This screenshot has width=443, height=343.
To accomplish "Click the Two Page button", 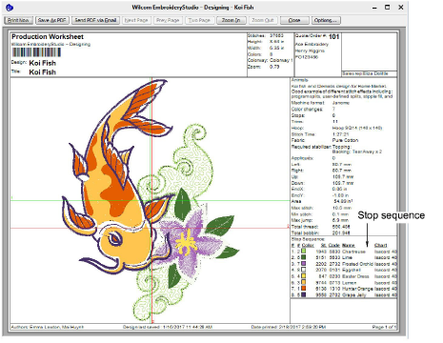I will pos(199,20).
